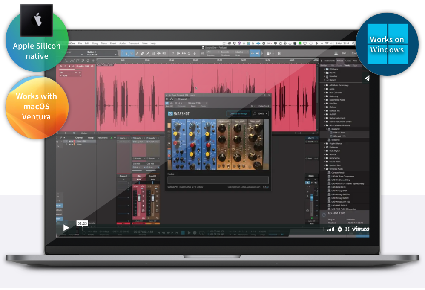Open the Help menu

coord(153,43)
